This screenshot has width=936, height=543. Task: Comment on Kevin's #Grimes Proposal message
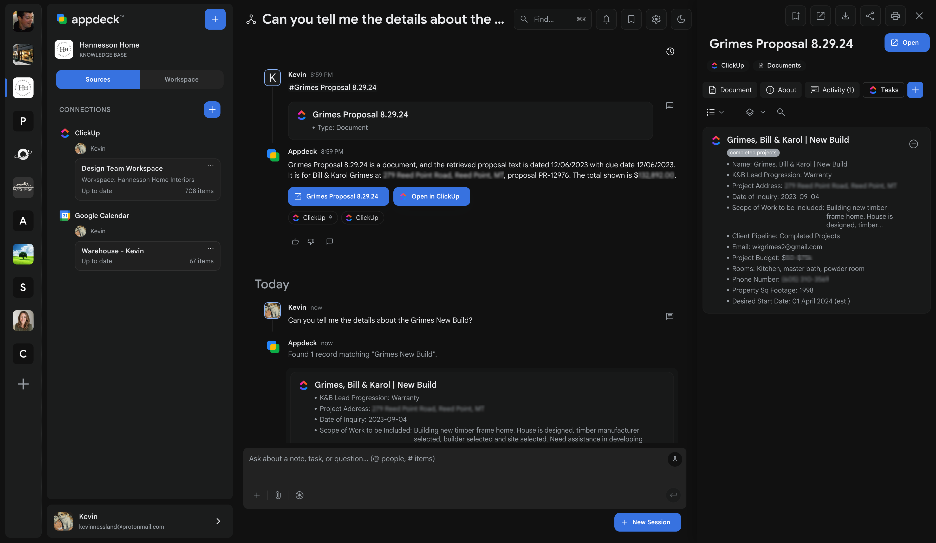pos(670,105)
